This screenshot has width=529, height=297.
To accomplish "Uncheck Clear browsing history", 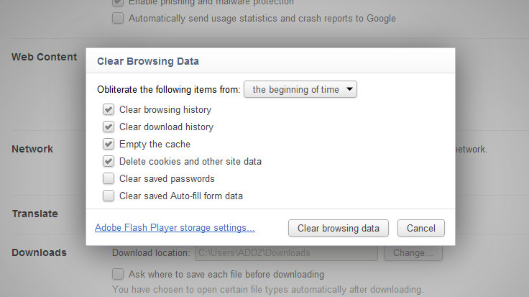I will 109,110.
